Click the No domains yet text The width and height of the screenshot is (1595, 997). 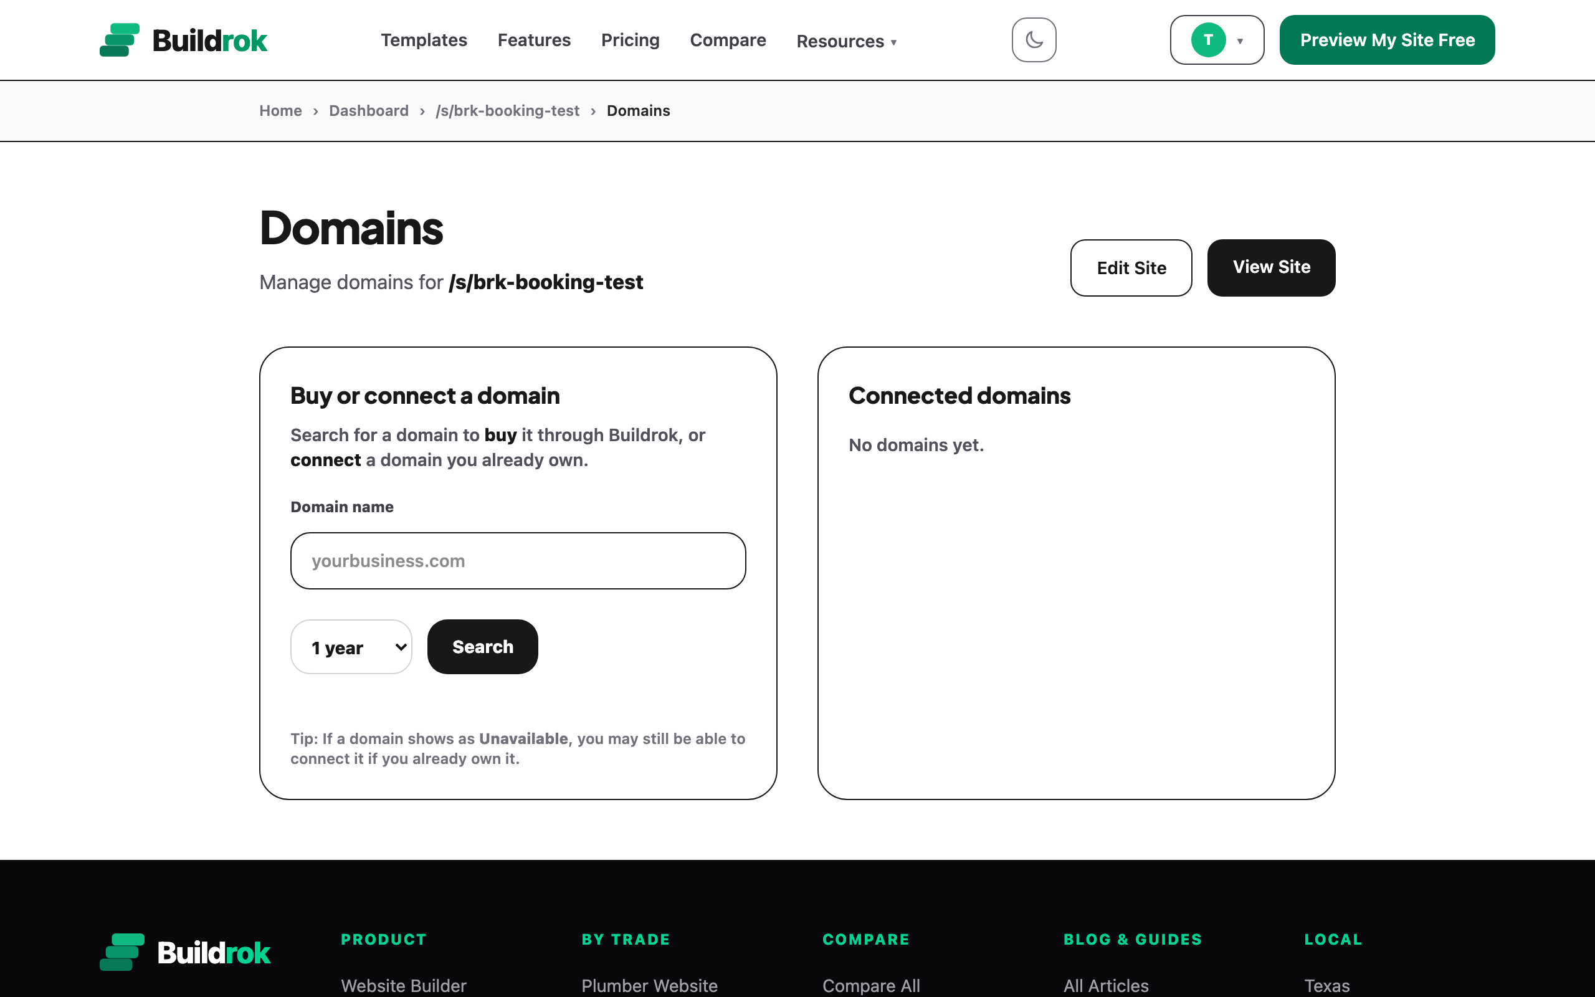click(x=916, y=445)
